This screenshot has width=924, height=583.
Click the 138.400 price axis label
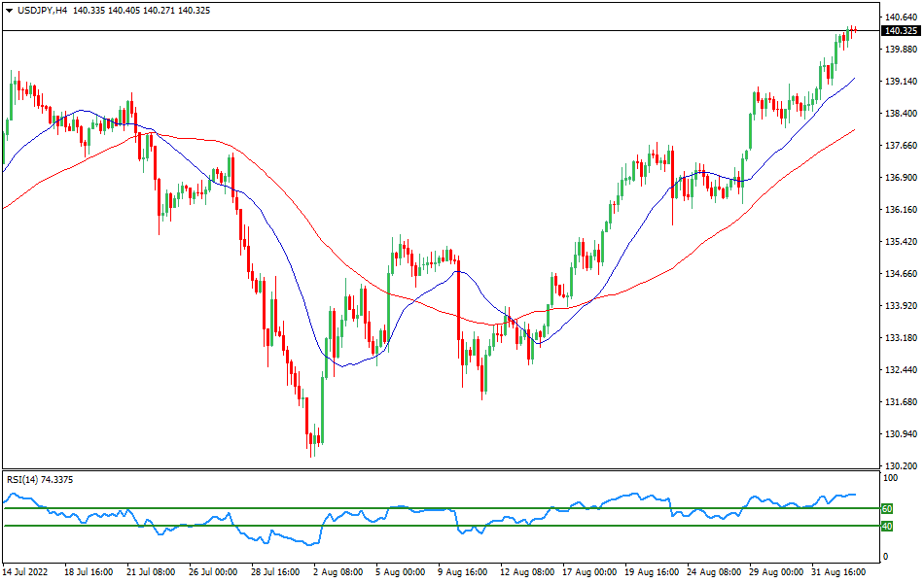(x=901, y=114)
